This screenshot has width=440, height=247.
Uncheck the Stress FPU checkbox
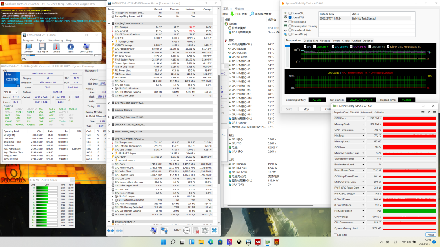pos(290,17)
